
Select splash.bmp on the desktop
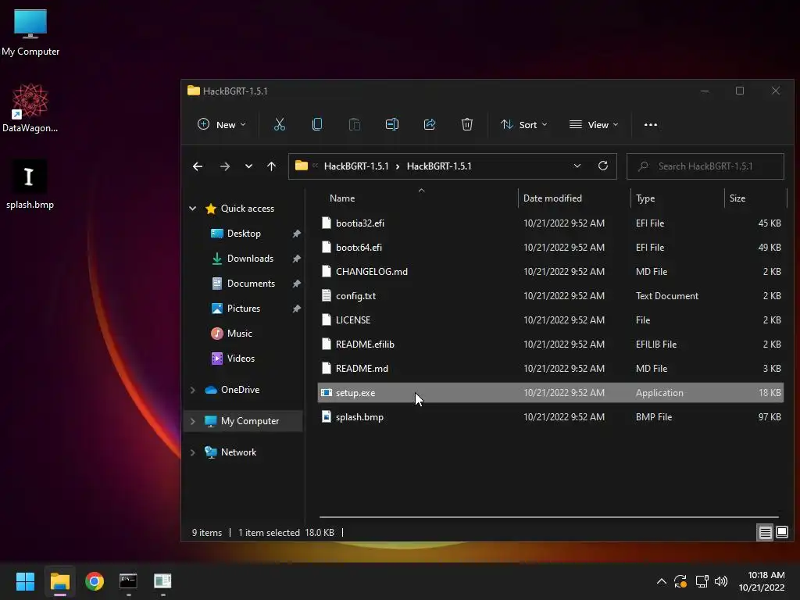coord(30,184)
